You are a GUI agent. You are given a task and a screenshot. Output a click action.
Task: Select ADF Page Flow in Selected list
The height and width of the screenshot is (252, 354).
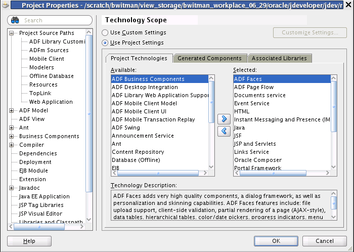tap(282, 87)
